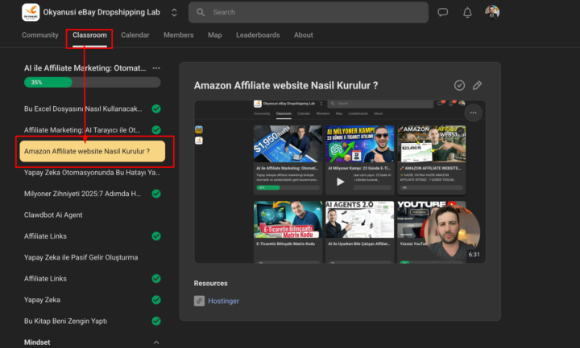Switch to the Classroom tab
This screenshot has width=580, height=348.
pos(89,35)
